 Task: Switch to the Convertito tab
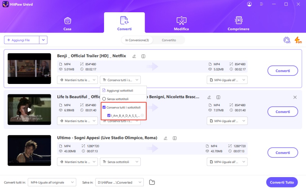tap(169, 40)
